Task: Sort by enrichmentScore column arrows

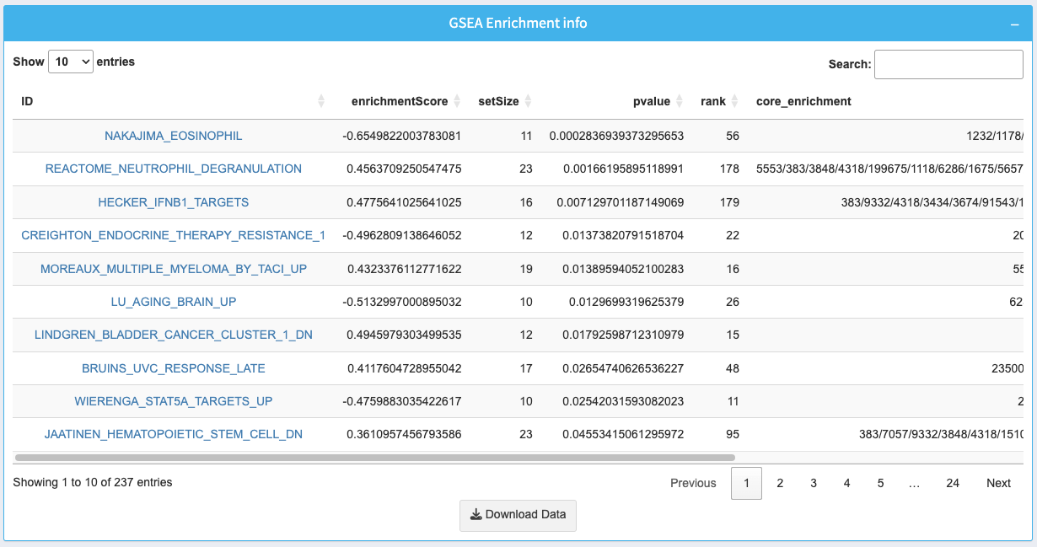Action: pyautogui.click(x=457, y=101)
